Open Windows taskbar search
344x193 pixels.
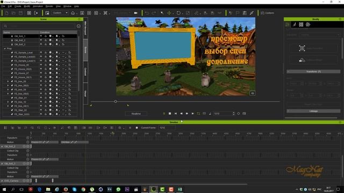13,189
